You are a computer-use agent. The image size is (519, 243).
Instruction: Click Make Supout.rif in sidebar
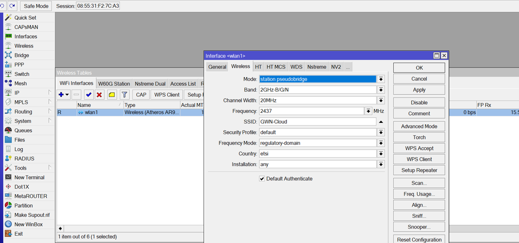click(x=32, y=215)
